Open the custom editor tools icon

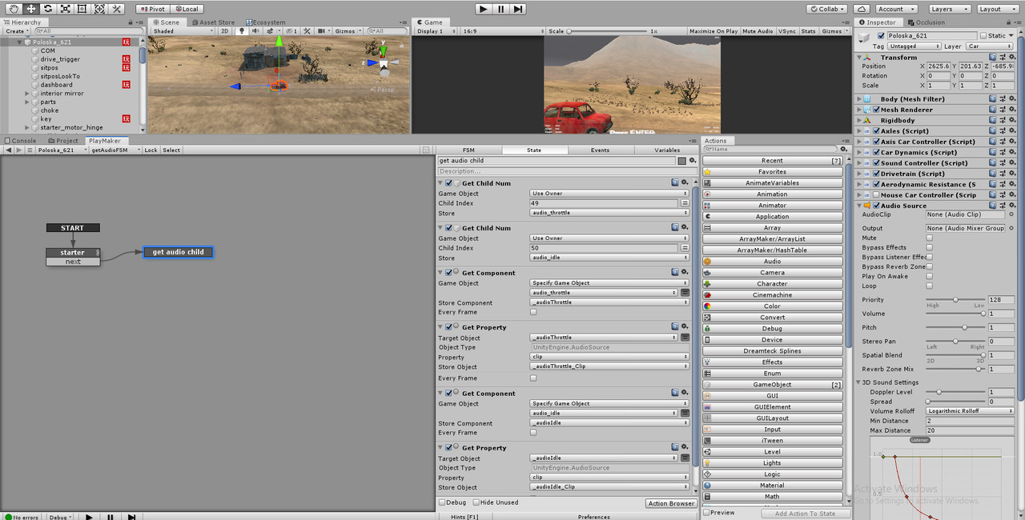116,9
